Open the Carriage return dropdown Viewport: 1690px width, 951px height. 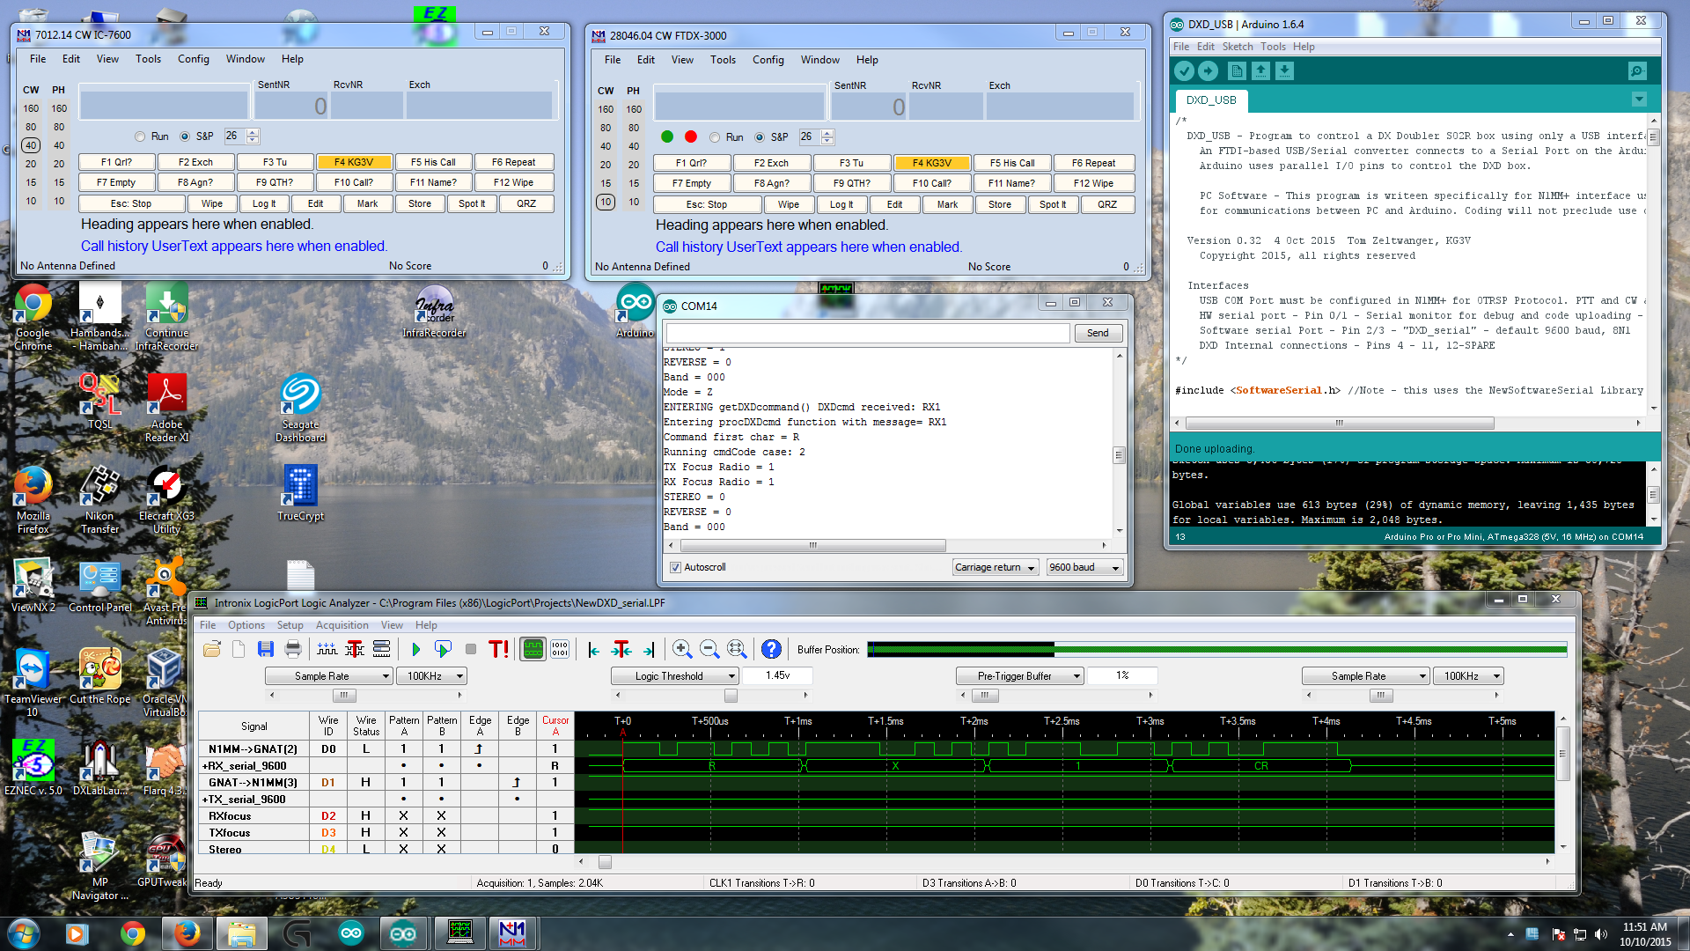click(995, 568)
